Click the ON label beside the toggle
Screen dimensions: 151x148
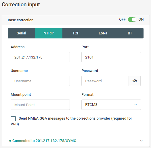click(x=141, y=20)
